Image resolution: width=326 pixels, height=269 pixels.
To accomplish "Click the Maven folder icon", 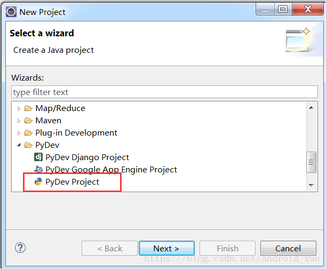I will click(28, 121).
